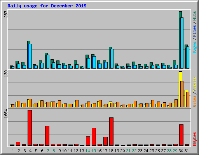Click day 9 on the x-axis

click(59, 151)
